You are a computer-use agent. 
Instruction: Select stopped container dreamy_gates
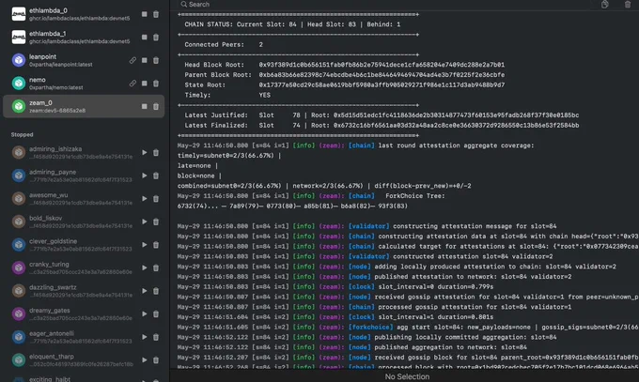click(x=84, y=314)
